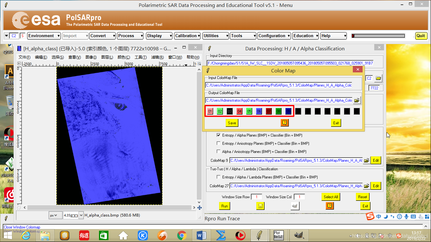
Task: Toggle the S button next to C2
Action: (22, 36)
